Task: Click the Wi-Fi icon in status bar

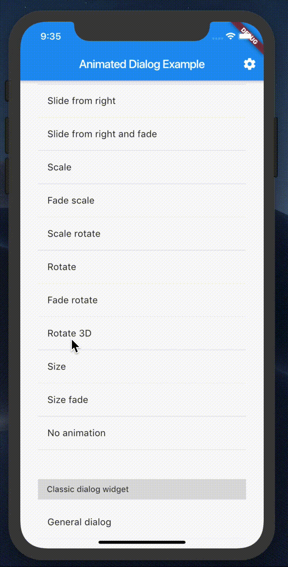Action: (x=230, y=36)
